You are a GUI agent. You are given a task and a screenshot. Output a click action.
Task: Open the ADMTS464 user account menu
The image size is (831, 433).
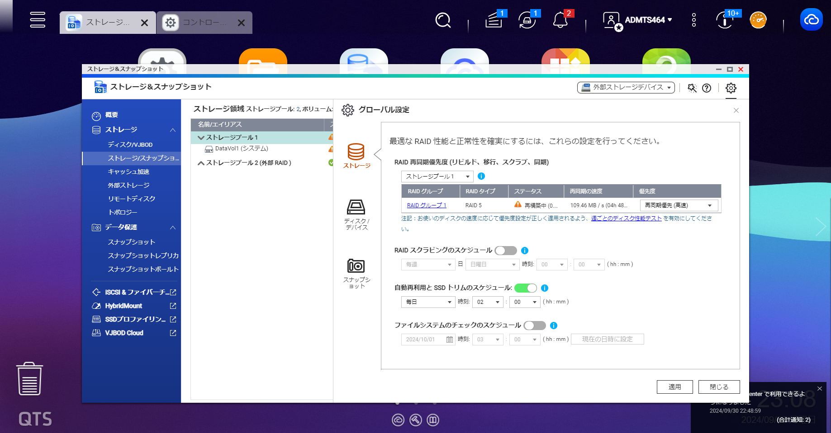click(638, 20)
